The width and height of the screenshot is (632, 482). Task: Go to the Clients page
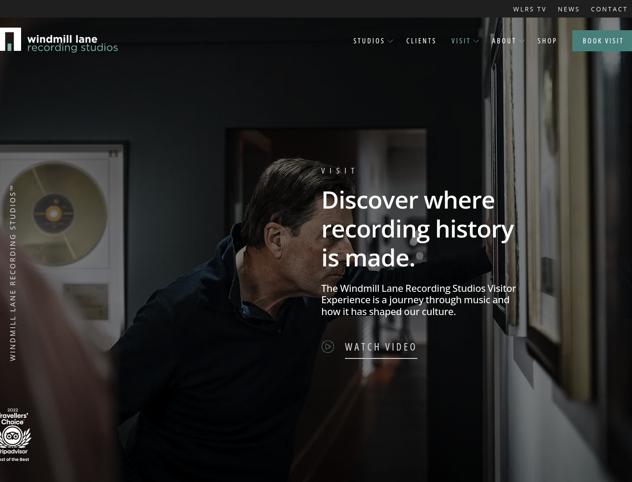click(x=421, y=41)
